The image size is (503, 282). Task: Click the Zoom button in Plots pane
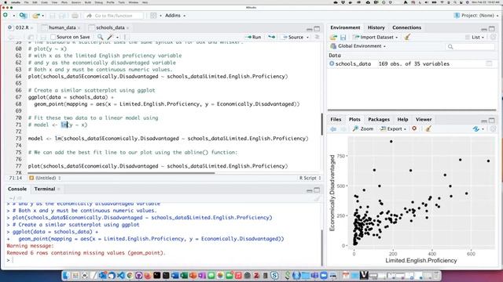363,128
